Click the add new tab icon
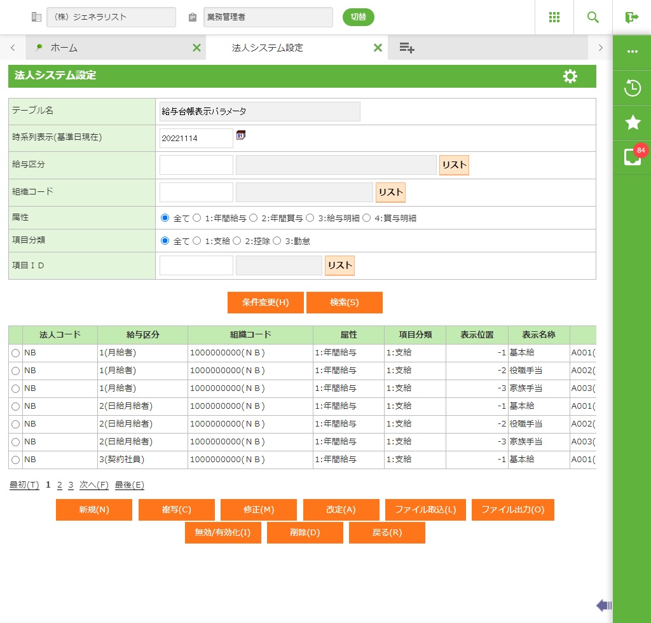The width and height of the screenshot is (651, 623). (x=407, y=48)
